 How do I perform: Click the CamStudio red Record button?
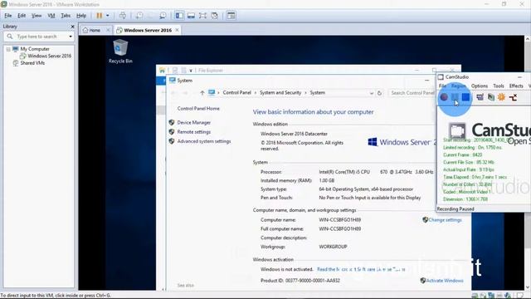(444, 97)
